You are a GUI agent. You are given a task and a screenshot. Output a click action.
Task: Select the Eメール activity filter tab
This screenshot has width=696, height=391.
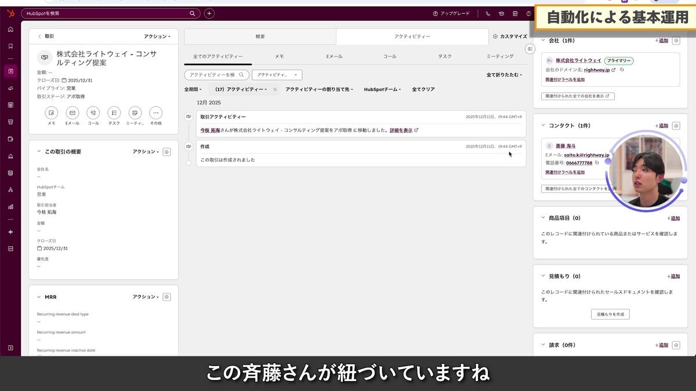coord(335,56)
